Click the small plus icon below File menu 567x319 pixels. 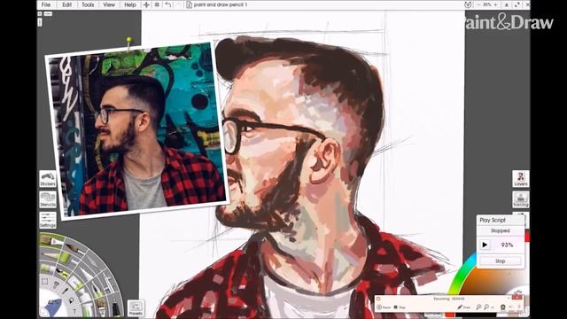point(40,14)
